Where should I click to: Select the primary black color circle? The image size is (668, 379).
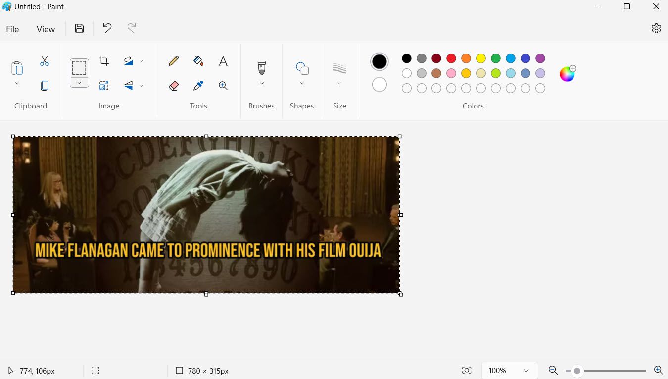coord(380,62)
